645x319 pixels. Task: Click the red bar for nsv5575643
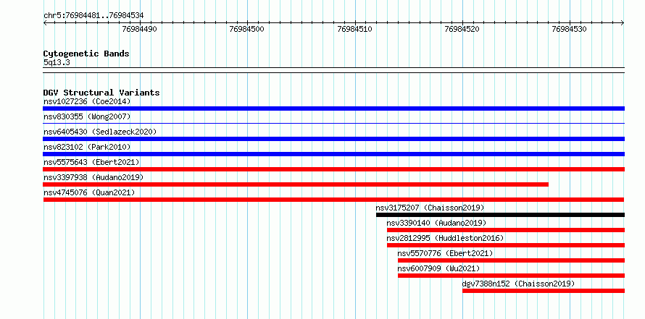click(333, 169)
